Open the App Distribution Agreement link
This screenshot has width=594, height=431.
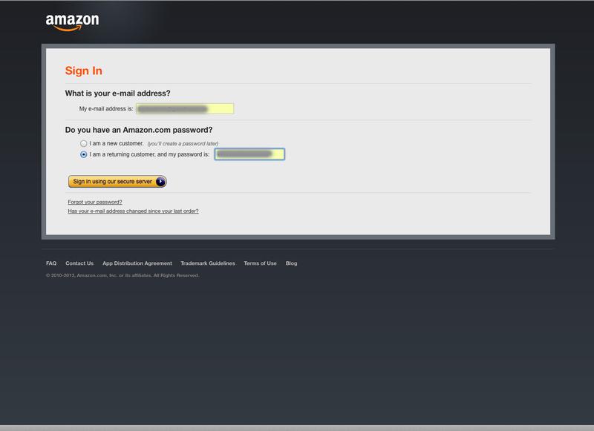coord(137,263)
